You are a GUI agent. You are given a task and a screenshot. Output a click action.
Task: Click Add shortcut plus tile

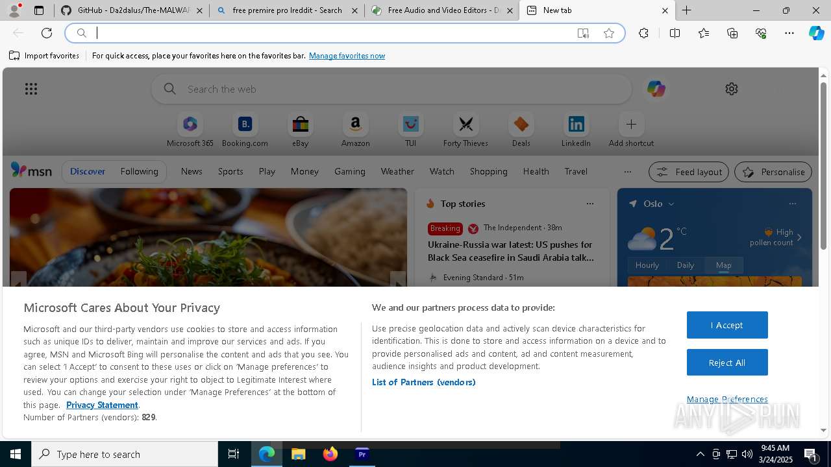click(631, 130)
